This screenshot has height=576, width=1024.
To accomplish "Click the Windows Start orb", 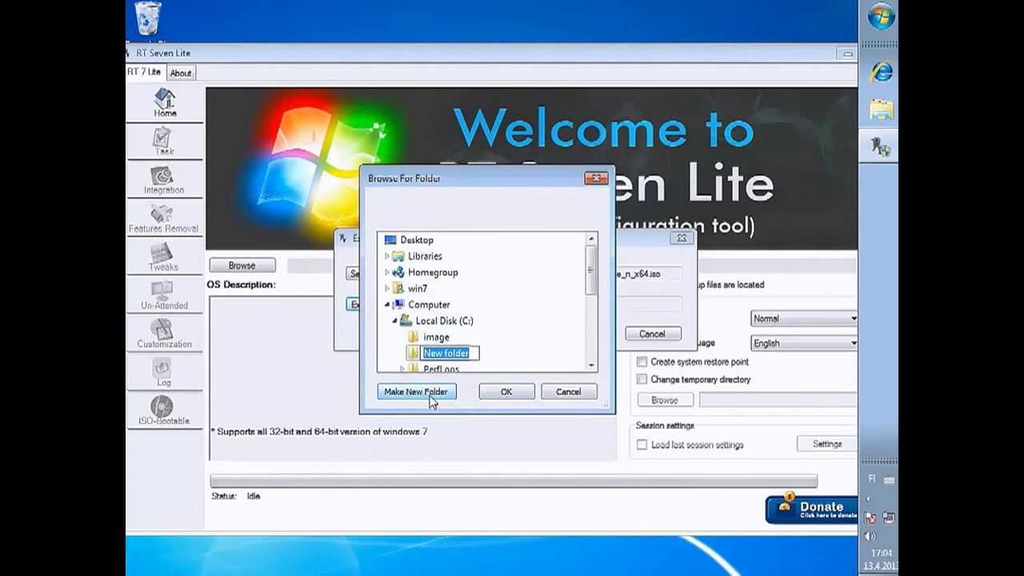I will [x=881, y=17].
